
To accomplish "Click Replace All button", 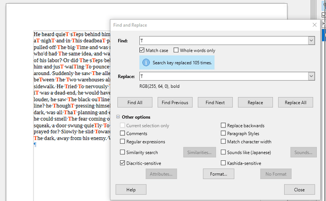I will [295, 102].
